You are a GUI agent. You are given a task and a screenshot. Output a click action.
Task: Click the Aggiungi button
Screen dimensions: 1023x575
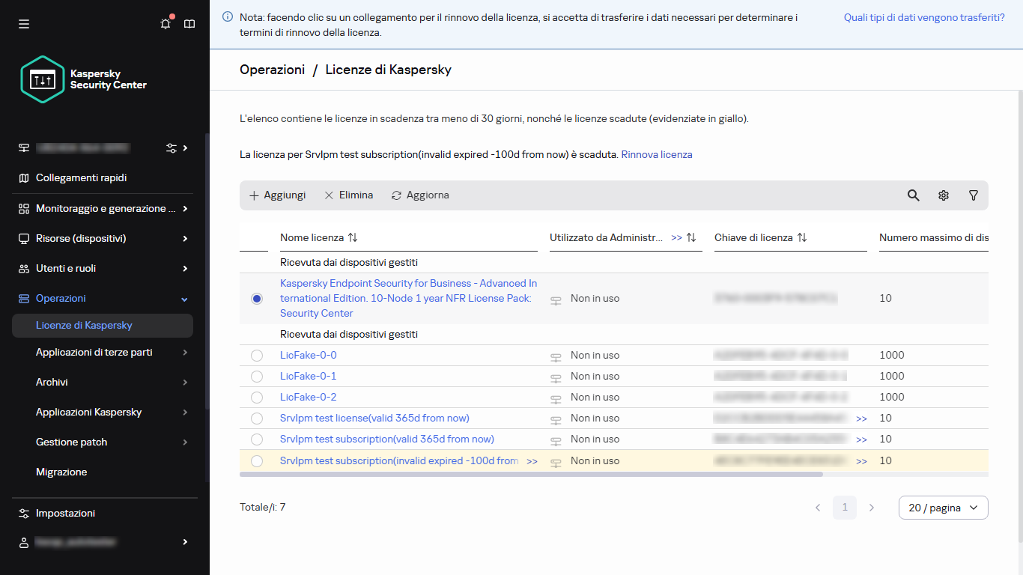pos(277,195)
